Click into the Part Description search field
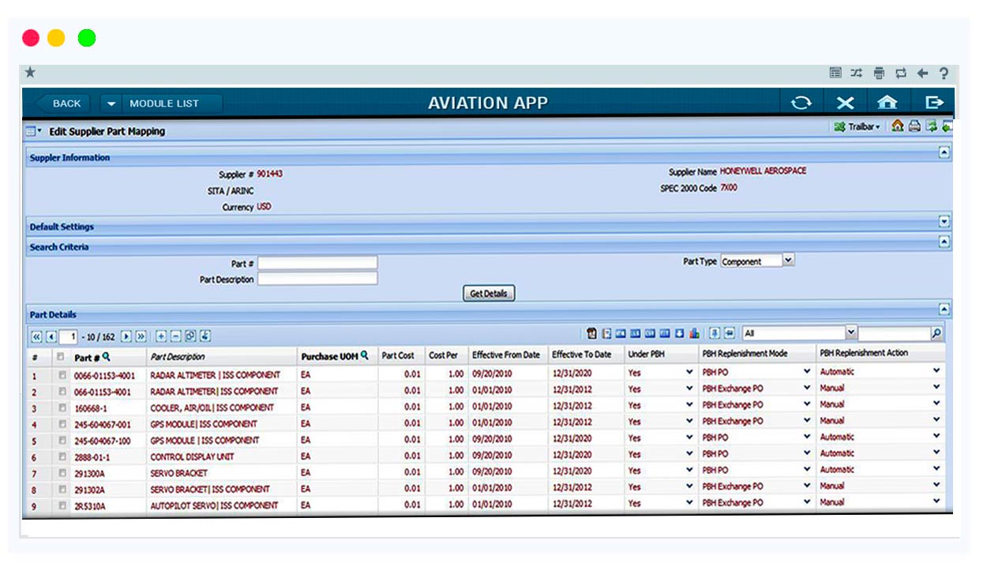This screenshot has height=578, width=987. (x=317, y=279)
